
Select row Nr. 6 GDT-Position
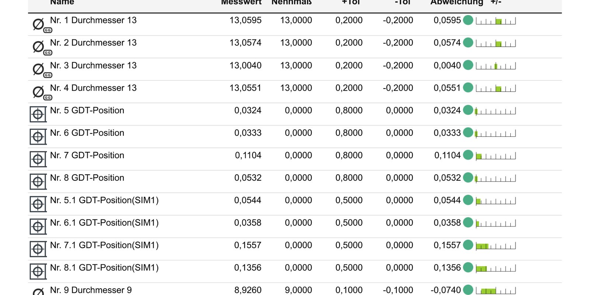(295, 137)
